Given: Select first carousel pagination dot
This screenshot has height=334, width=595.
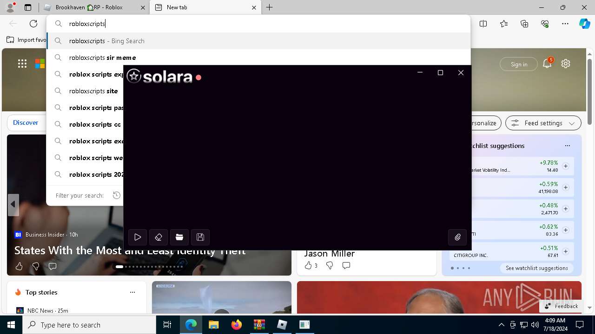Looking at the screenshot, I should [119, 267].
